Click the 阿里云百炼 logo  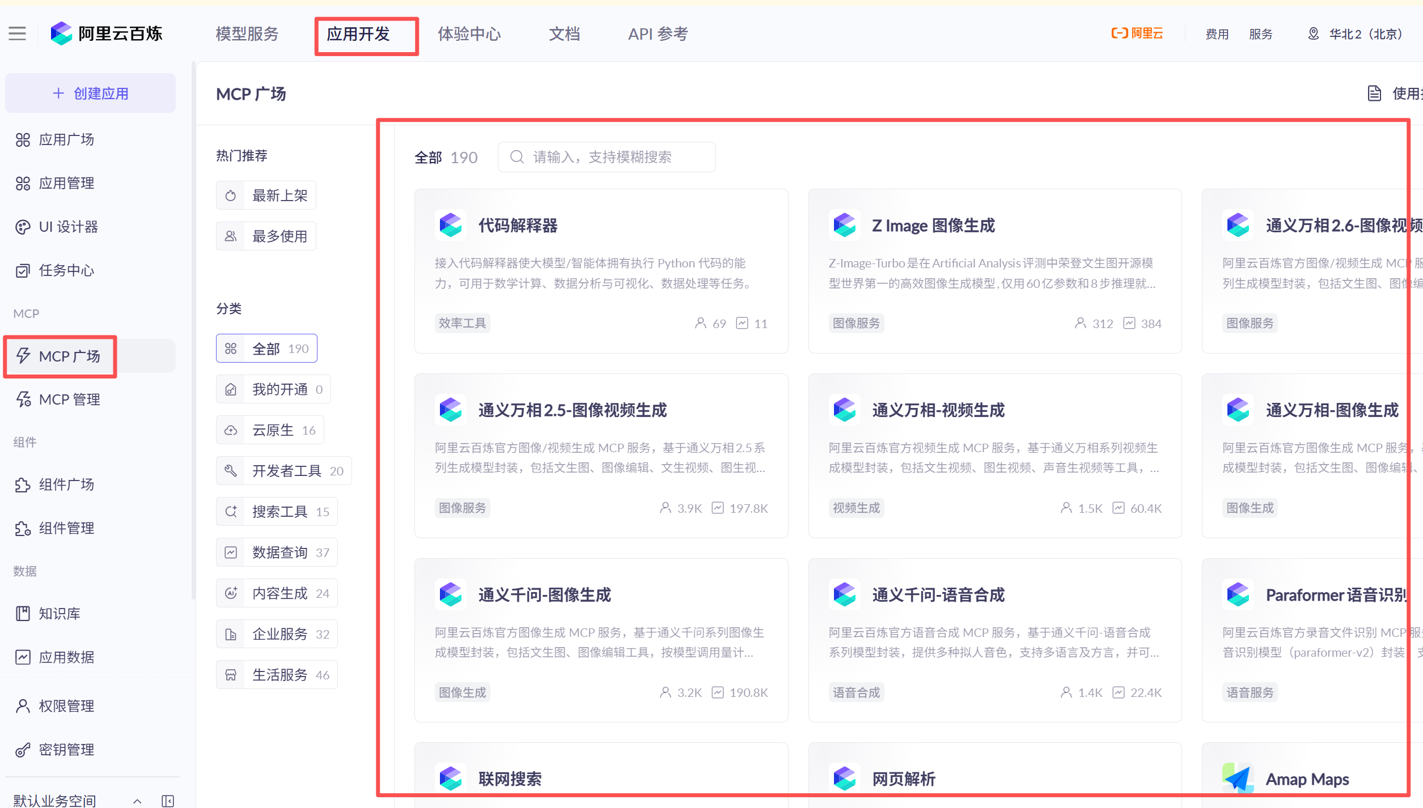(x=107, y=33)
